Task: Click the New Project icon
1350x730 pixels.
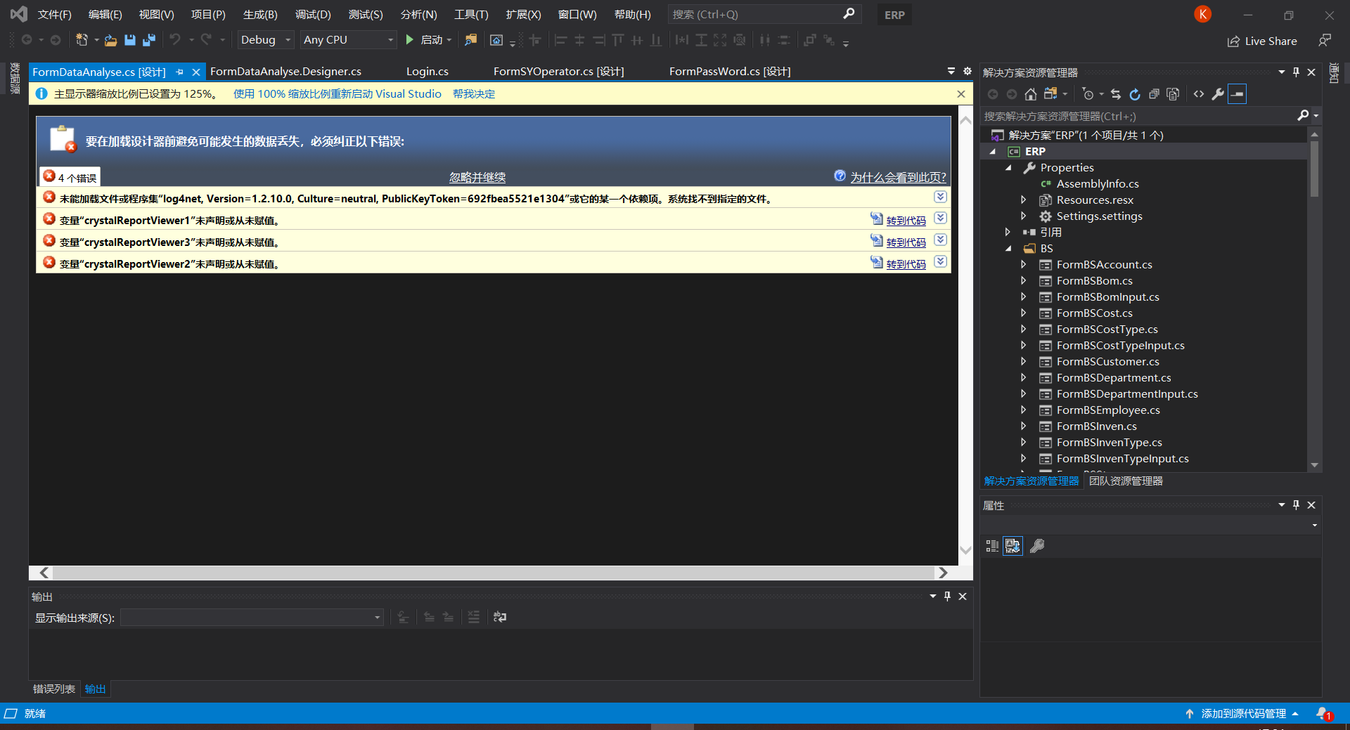Action: click(82, 40)
